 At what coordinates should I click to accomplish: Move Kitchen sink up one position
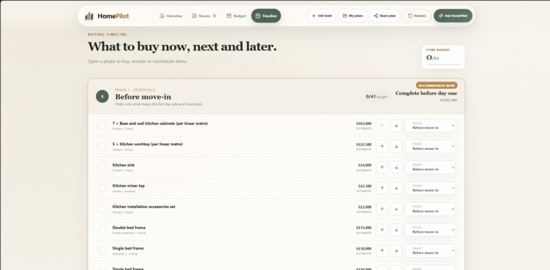coord(382,167)
